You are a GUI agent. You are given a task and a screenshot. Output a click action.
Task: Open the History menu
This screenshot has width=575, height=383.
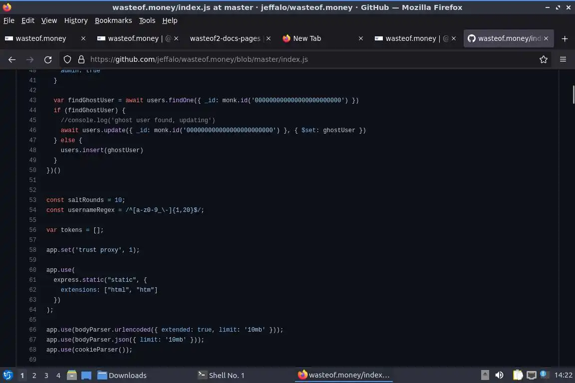pos(76,20)
